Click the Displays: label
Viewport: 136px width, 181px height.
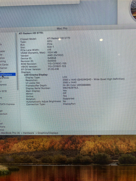[26, 72]
